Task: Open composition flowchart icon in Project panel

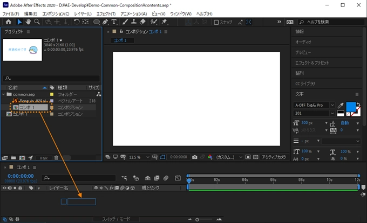Action: 99,94
